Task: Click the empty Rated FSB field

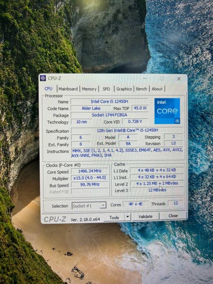Action: [90, 191]
